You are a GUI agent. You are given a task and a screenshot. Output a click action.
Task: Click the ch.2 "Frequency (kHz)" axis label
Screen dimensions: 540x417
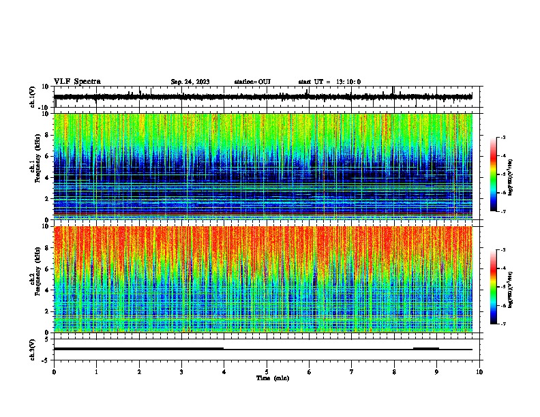(x=37, y=271)
